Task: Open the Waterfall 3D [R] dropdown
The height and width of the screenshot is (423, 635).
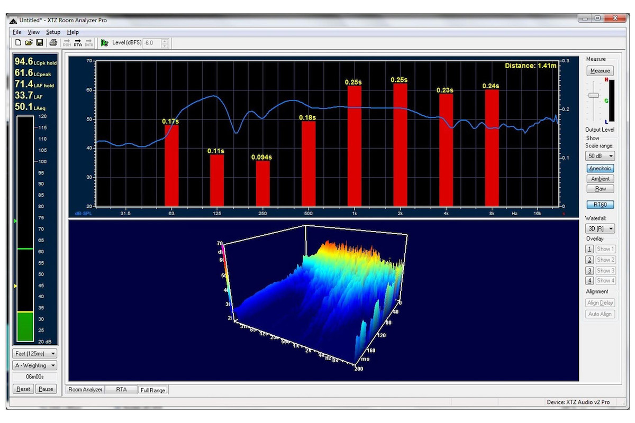Action: pos(600,228)
